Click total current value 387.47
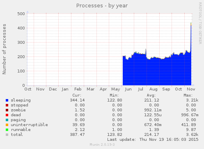Screen dimensions: 204x149 click(x=77, y=135)
